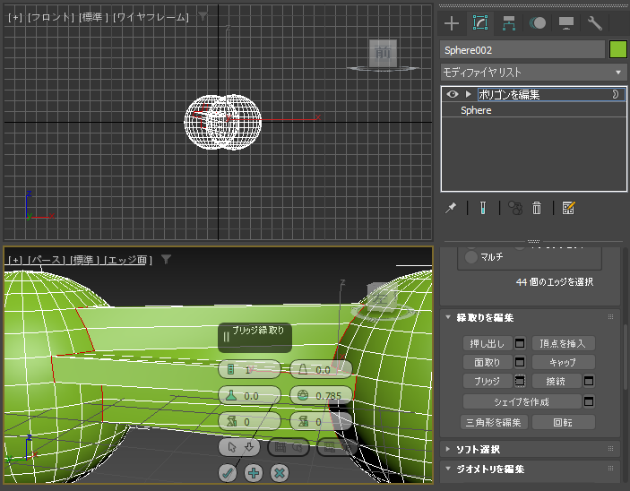This screenshot has width=630, height=491.
Task: Open the Hierarchy panel tab
Action: pyautogui.click(x=509, y=23)
